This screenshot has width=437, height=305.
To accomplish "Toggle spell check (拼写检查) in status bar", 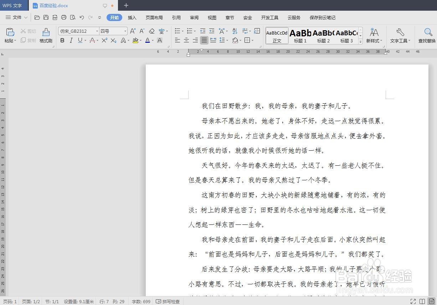I will click(168, 301).
